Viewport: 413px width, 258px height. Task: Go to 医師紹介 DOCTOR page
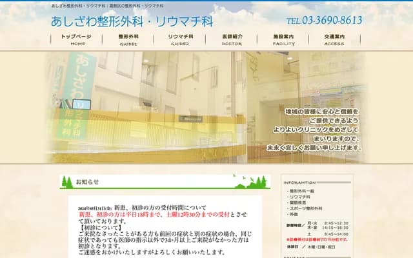[x=232, y=40]
